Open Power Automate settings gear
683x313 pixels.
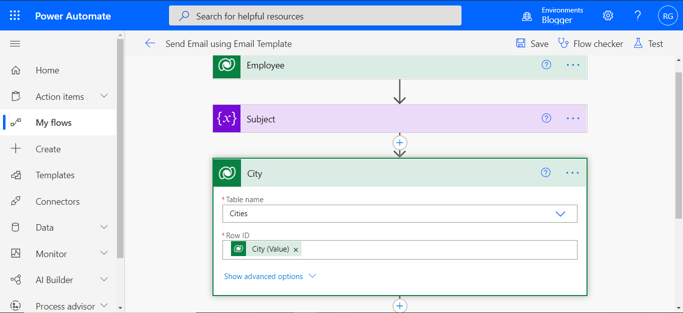607,15
